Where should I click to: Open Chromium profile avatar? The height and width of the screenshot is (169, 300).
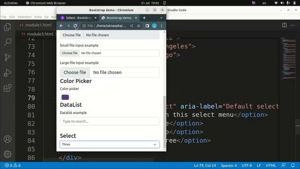(x=154, y=26)
